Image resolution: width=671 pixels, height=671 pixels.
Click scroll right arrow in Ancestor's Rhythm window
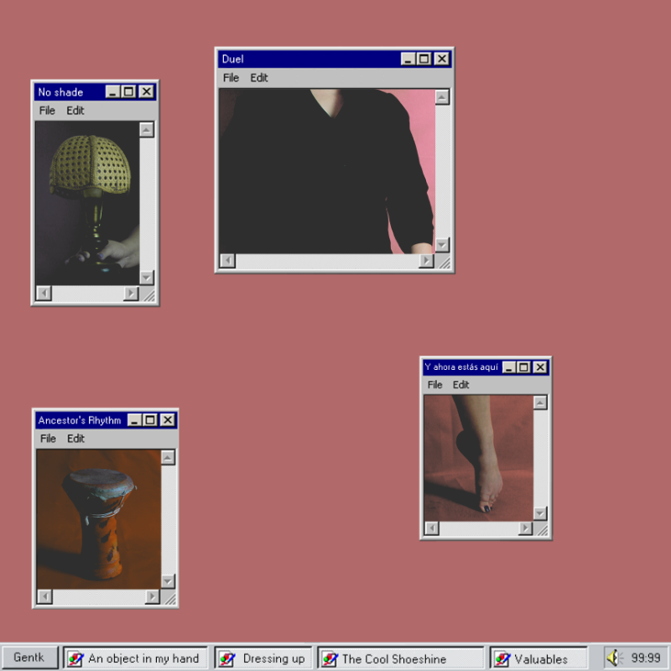point(152,596)
